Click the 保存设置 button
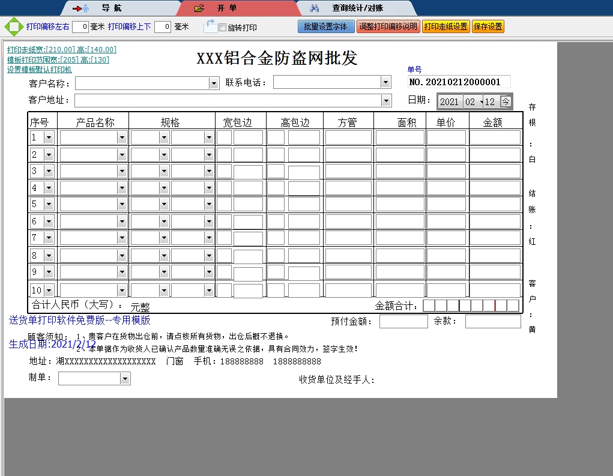 pyautogui.click(x=488, y=26)
